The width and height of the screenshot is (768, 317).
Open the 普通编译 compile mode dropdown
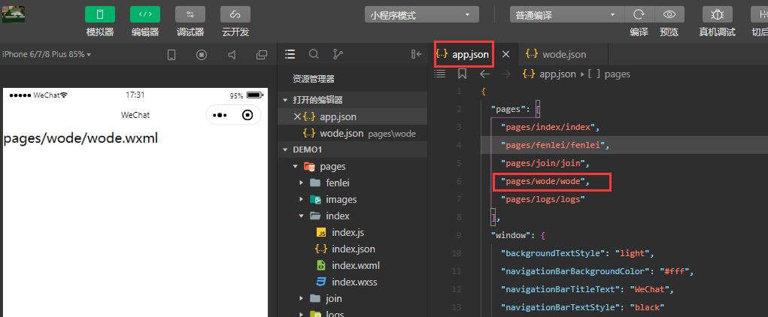coord(566,15)
